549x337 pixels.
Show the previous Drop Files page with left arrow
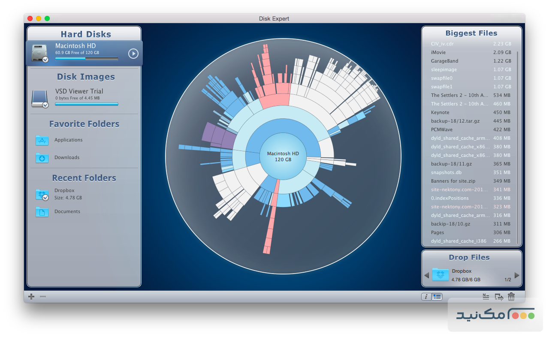coord(426,274)
